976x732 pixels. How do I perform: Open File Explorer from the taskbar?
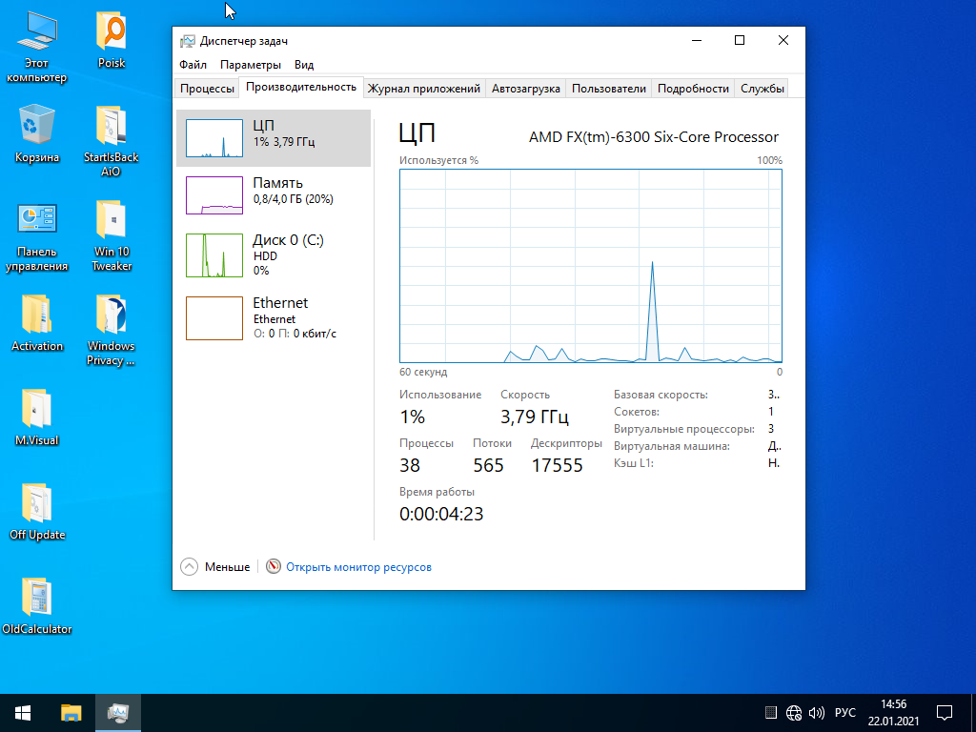point(71,712)
